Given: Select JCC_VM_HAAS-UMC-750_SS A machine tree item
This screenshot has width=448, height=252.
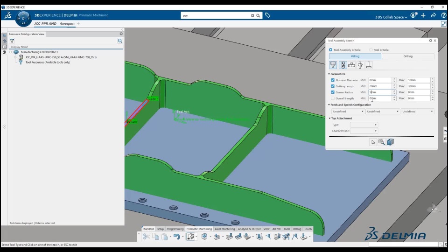Looking at the screenshot, I should tap(61, 57).
